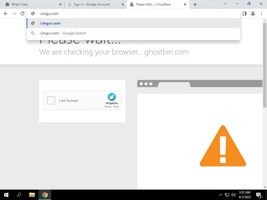
Task: Minimize the Chrome window
Action: [237, 4]
